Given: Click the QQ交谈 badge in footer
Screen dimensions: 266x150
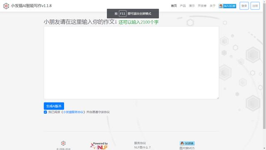Looking at the screenshot, I should click(187, 143).
